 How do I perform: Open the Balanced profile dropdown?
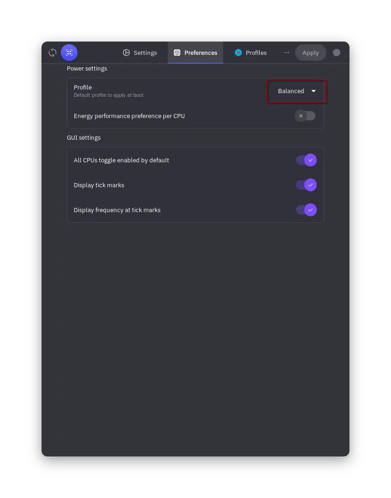pyautogui.click(x=296, y=91)
